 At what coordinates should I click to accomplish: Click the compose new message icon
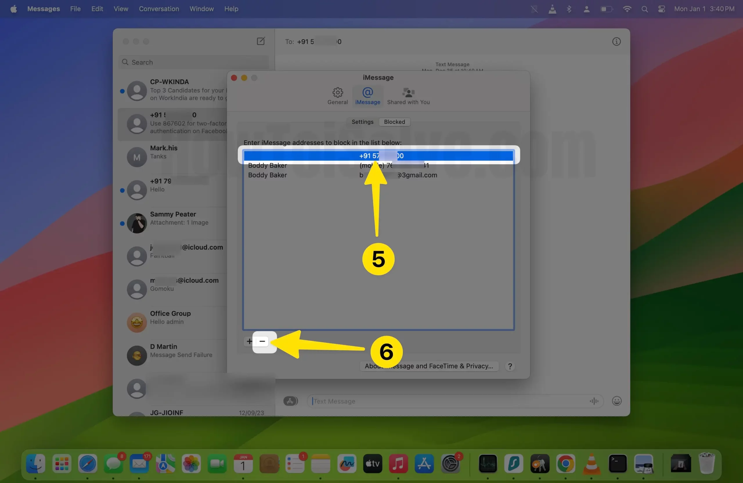(261, 41)
